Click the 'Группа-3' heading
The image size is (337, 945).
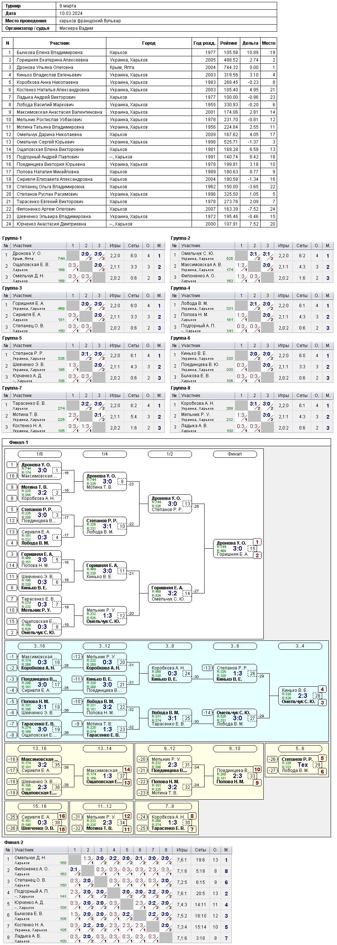tap(12, 288)
